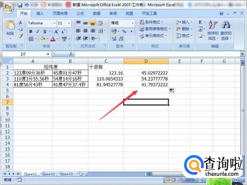Apply bold formatting with B button
Screen dimensions: 247x185
tap(31, 31)
